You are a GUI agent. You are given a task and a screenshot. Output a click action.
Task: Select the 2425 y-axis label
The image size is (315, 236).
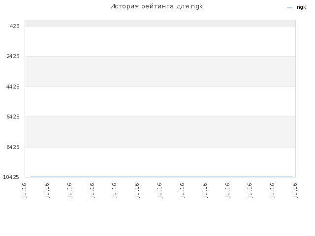[13, 56]
